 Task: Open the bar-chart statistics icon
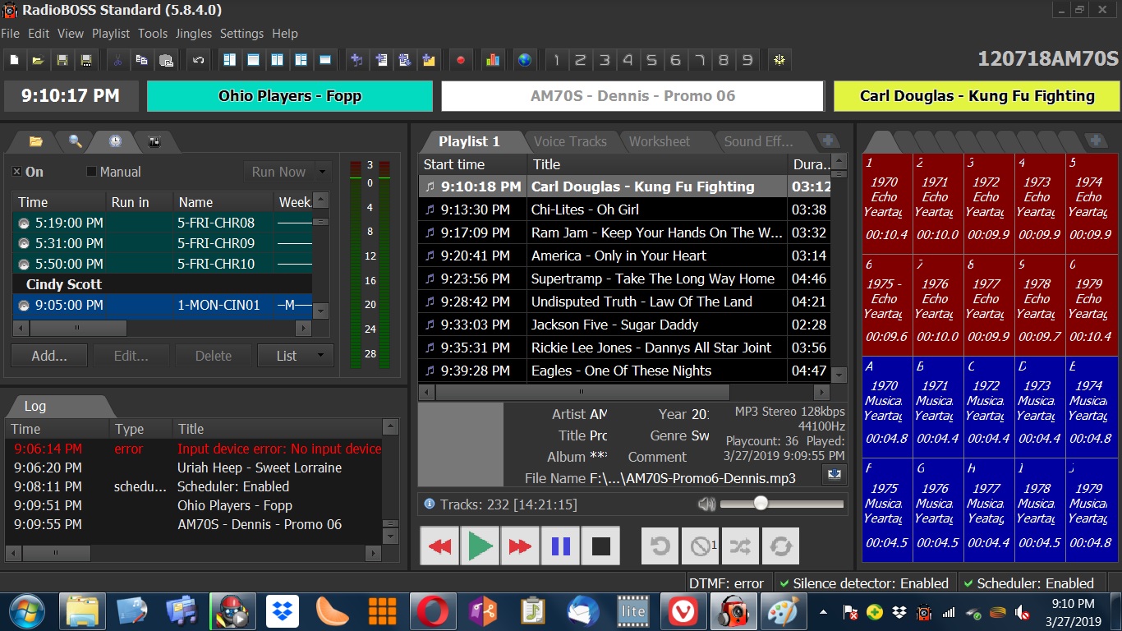click(x=493, y=60)
